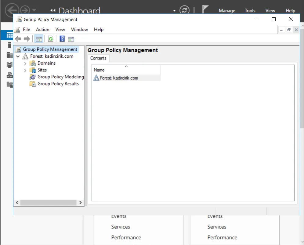Expand the Domains tree node

click(25, 63)
